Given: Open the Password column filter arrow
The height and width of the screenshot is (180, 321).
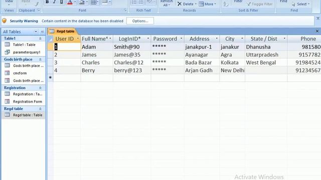Looking at the screenshot, I should click(x=182, y=38).
